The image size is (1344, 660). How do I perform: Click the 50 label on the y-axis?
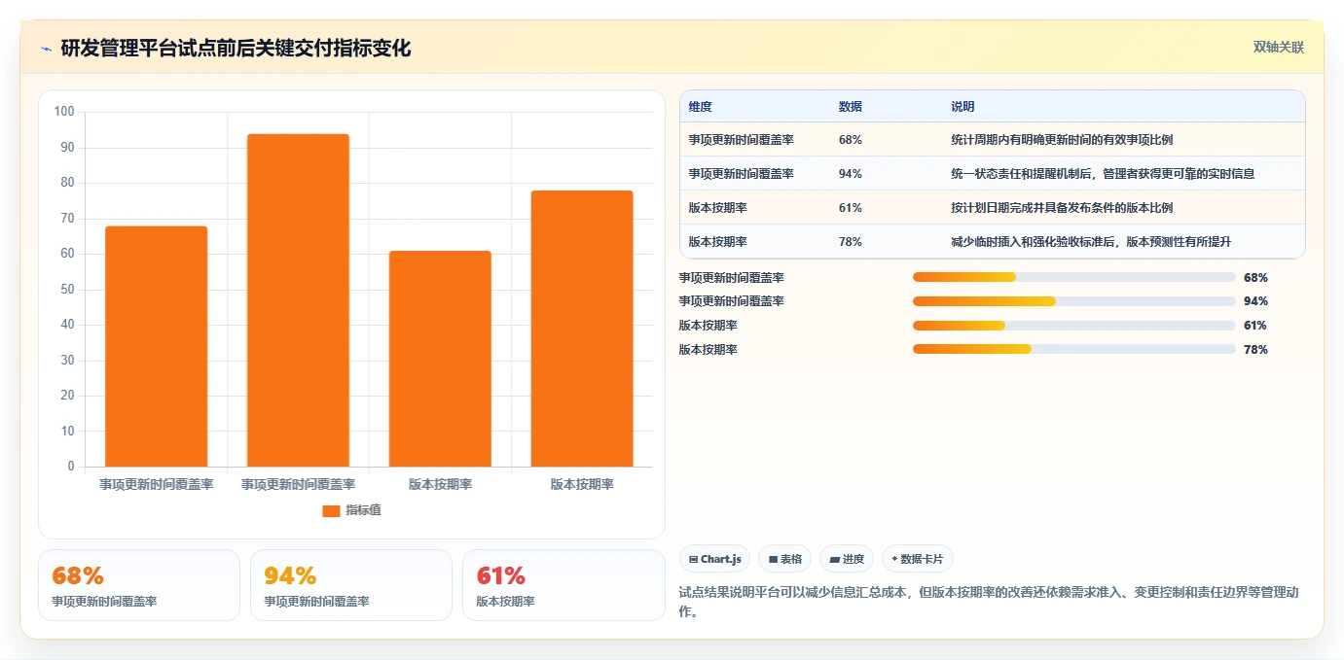pos(67,290)
